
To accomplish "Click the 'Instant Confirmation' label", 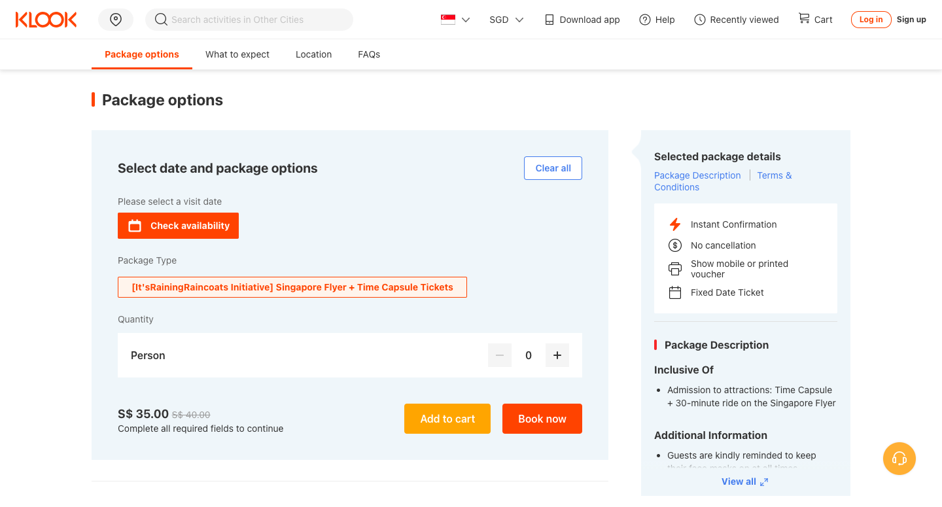I will (x=734, y=224).
